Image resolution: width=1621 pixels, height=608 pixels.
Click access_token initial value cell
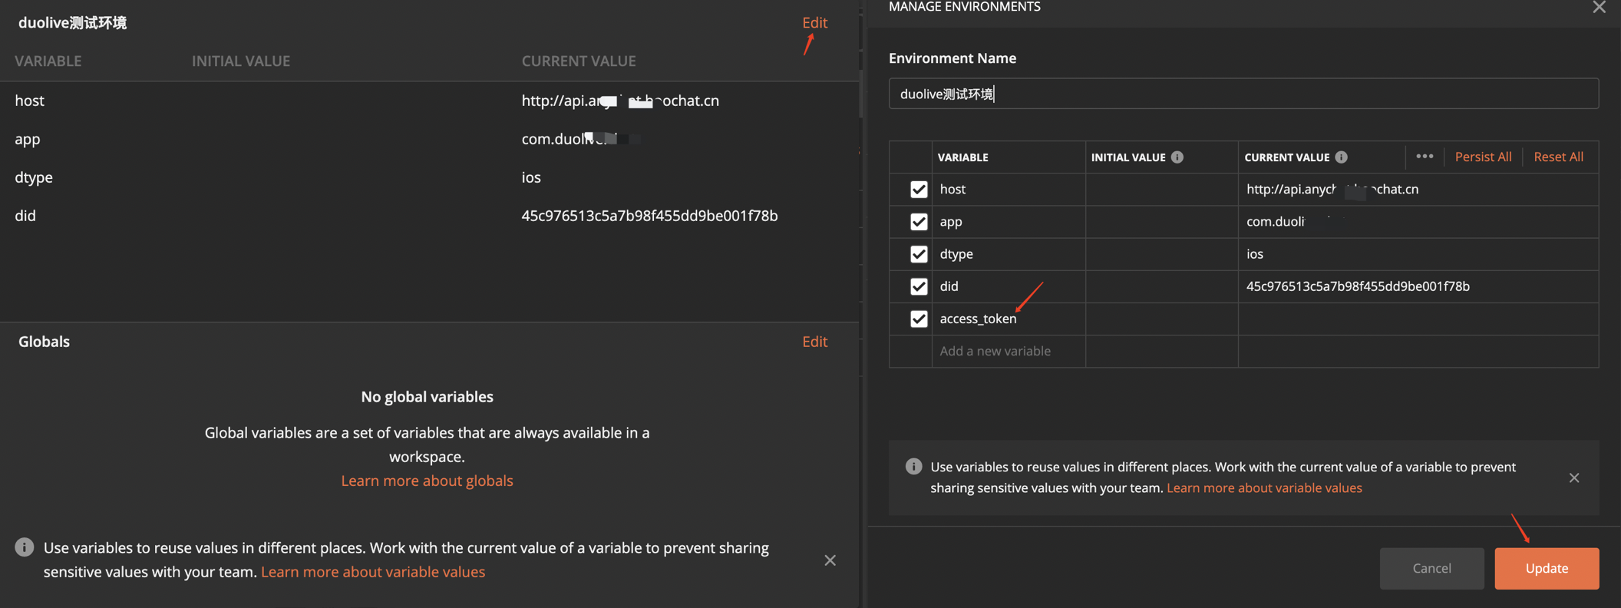coord(1162,319)
